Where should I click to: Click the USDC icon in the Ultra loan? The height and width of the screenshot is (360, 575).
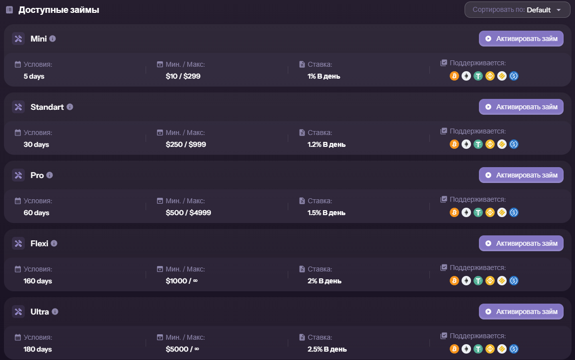tap(514, 349)
